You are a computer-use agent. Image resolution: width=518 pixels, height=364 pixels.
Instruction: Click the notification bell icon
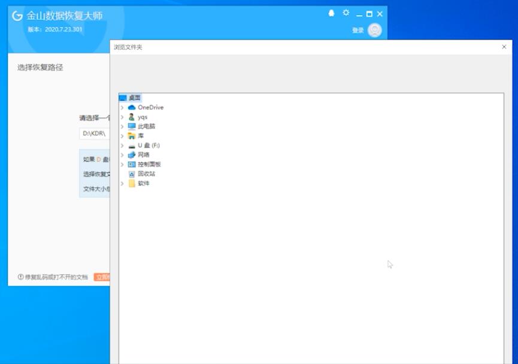point(331,13)
